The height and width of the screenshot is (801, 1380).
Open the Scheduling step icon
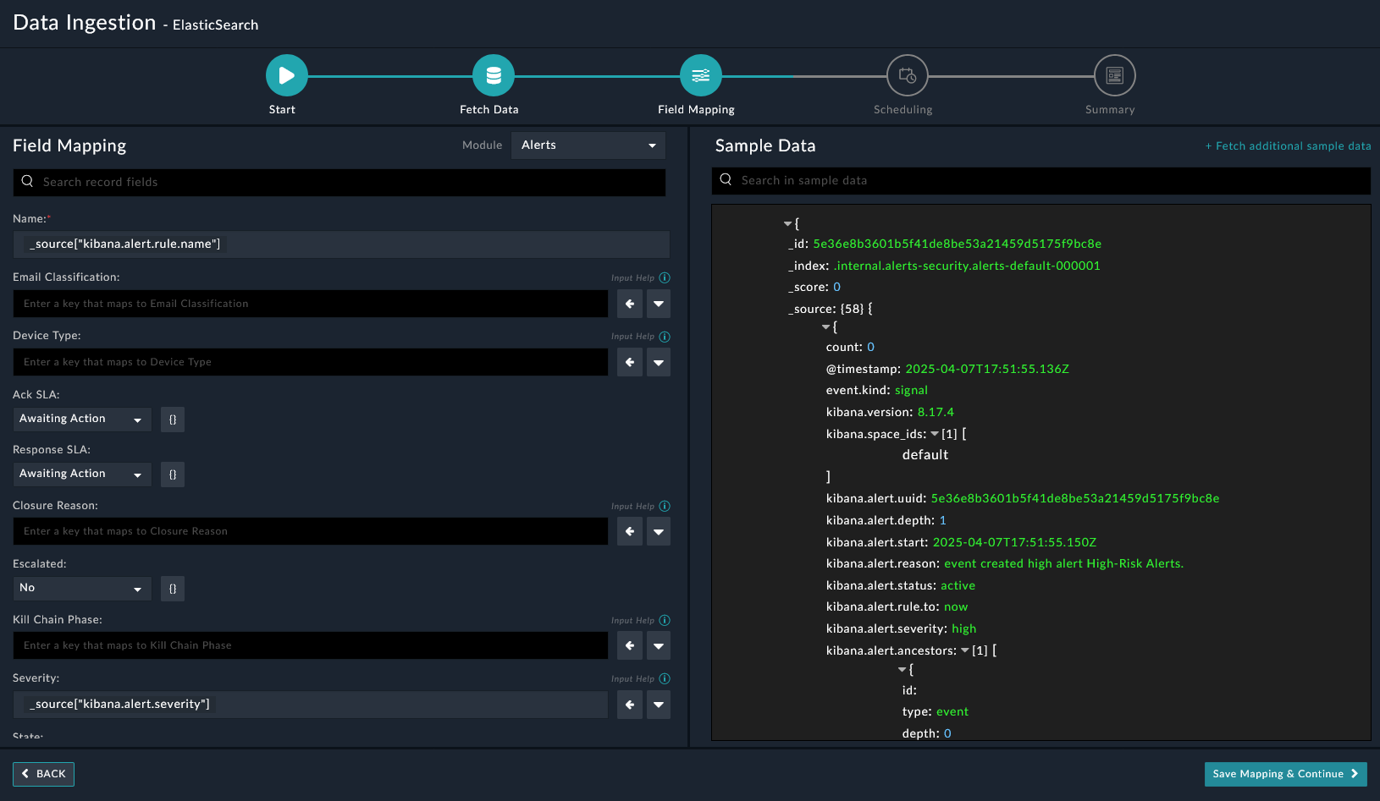(x=907, y=75)
